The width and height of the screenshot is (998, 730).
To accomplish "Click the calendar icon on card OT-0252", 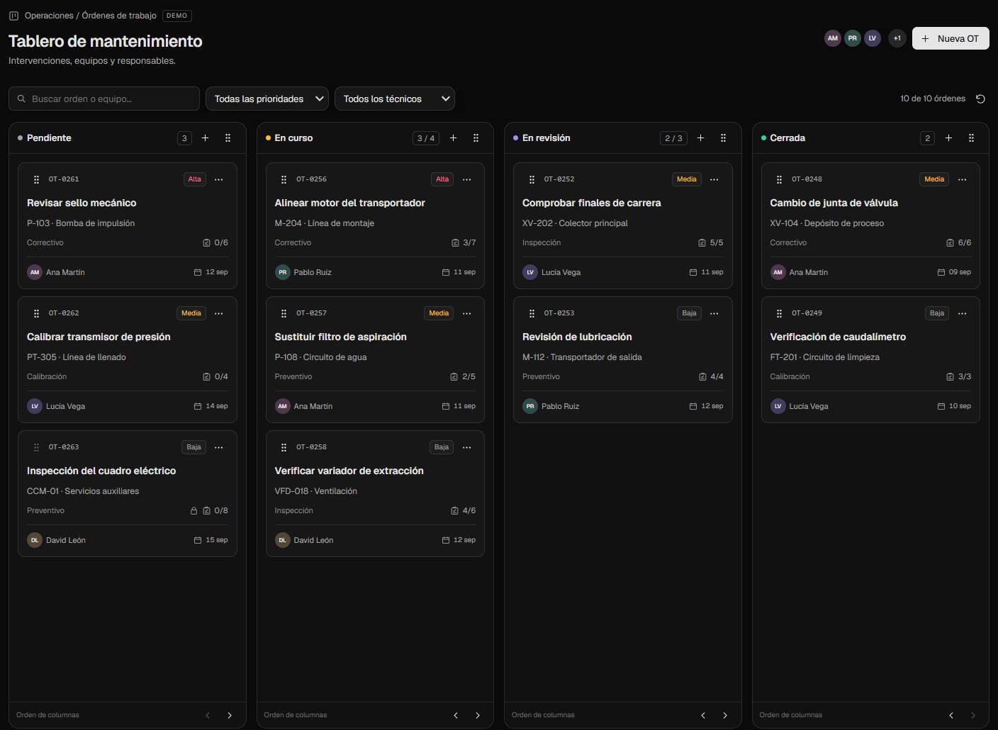I will coord(693,272).
